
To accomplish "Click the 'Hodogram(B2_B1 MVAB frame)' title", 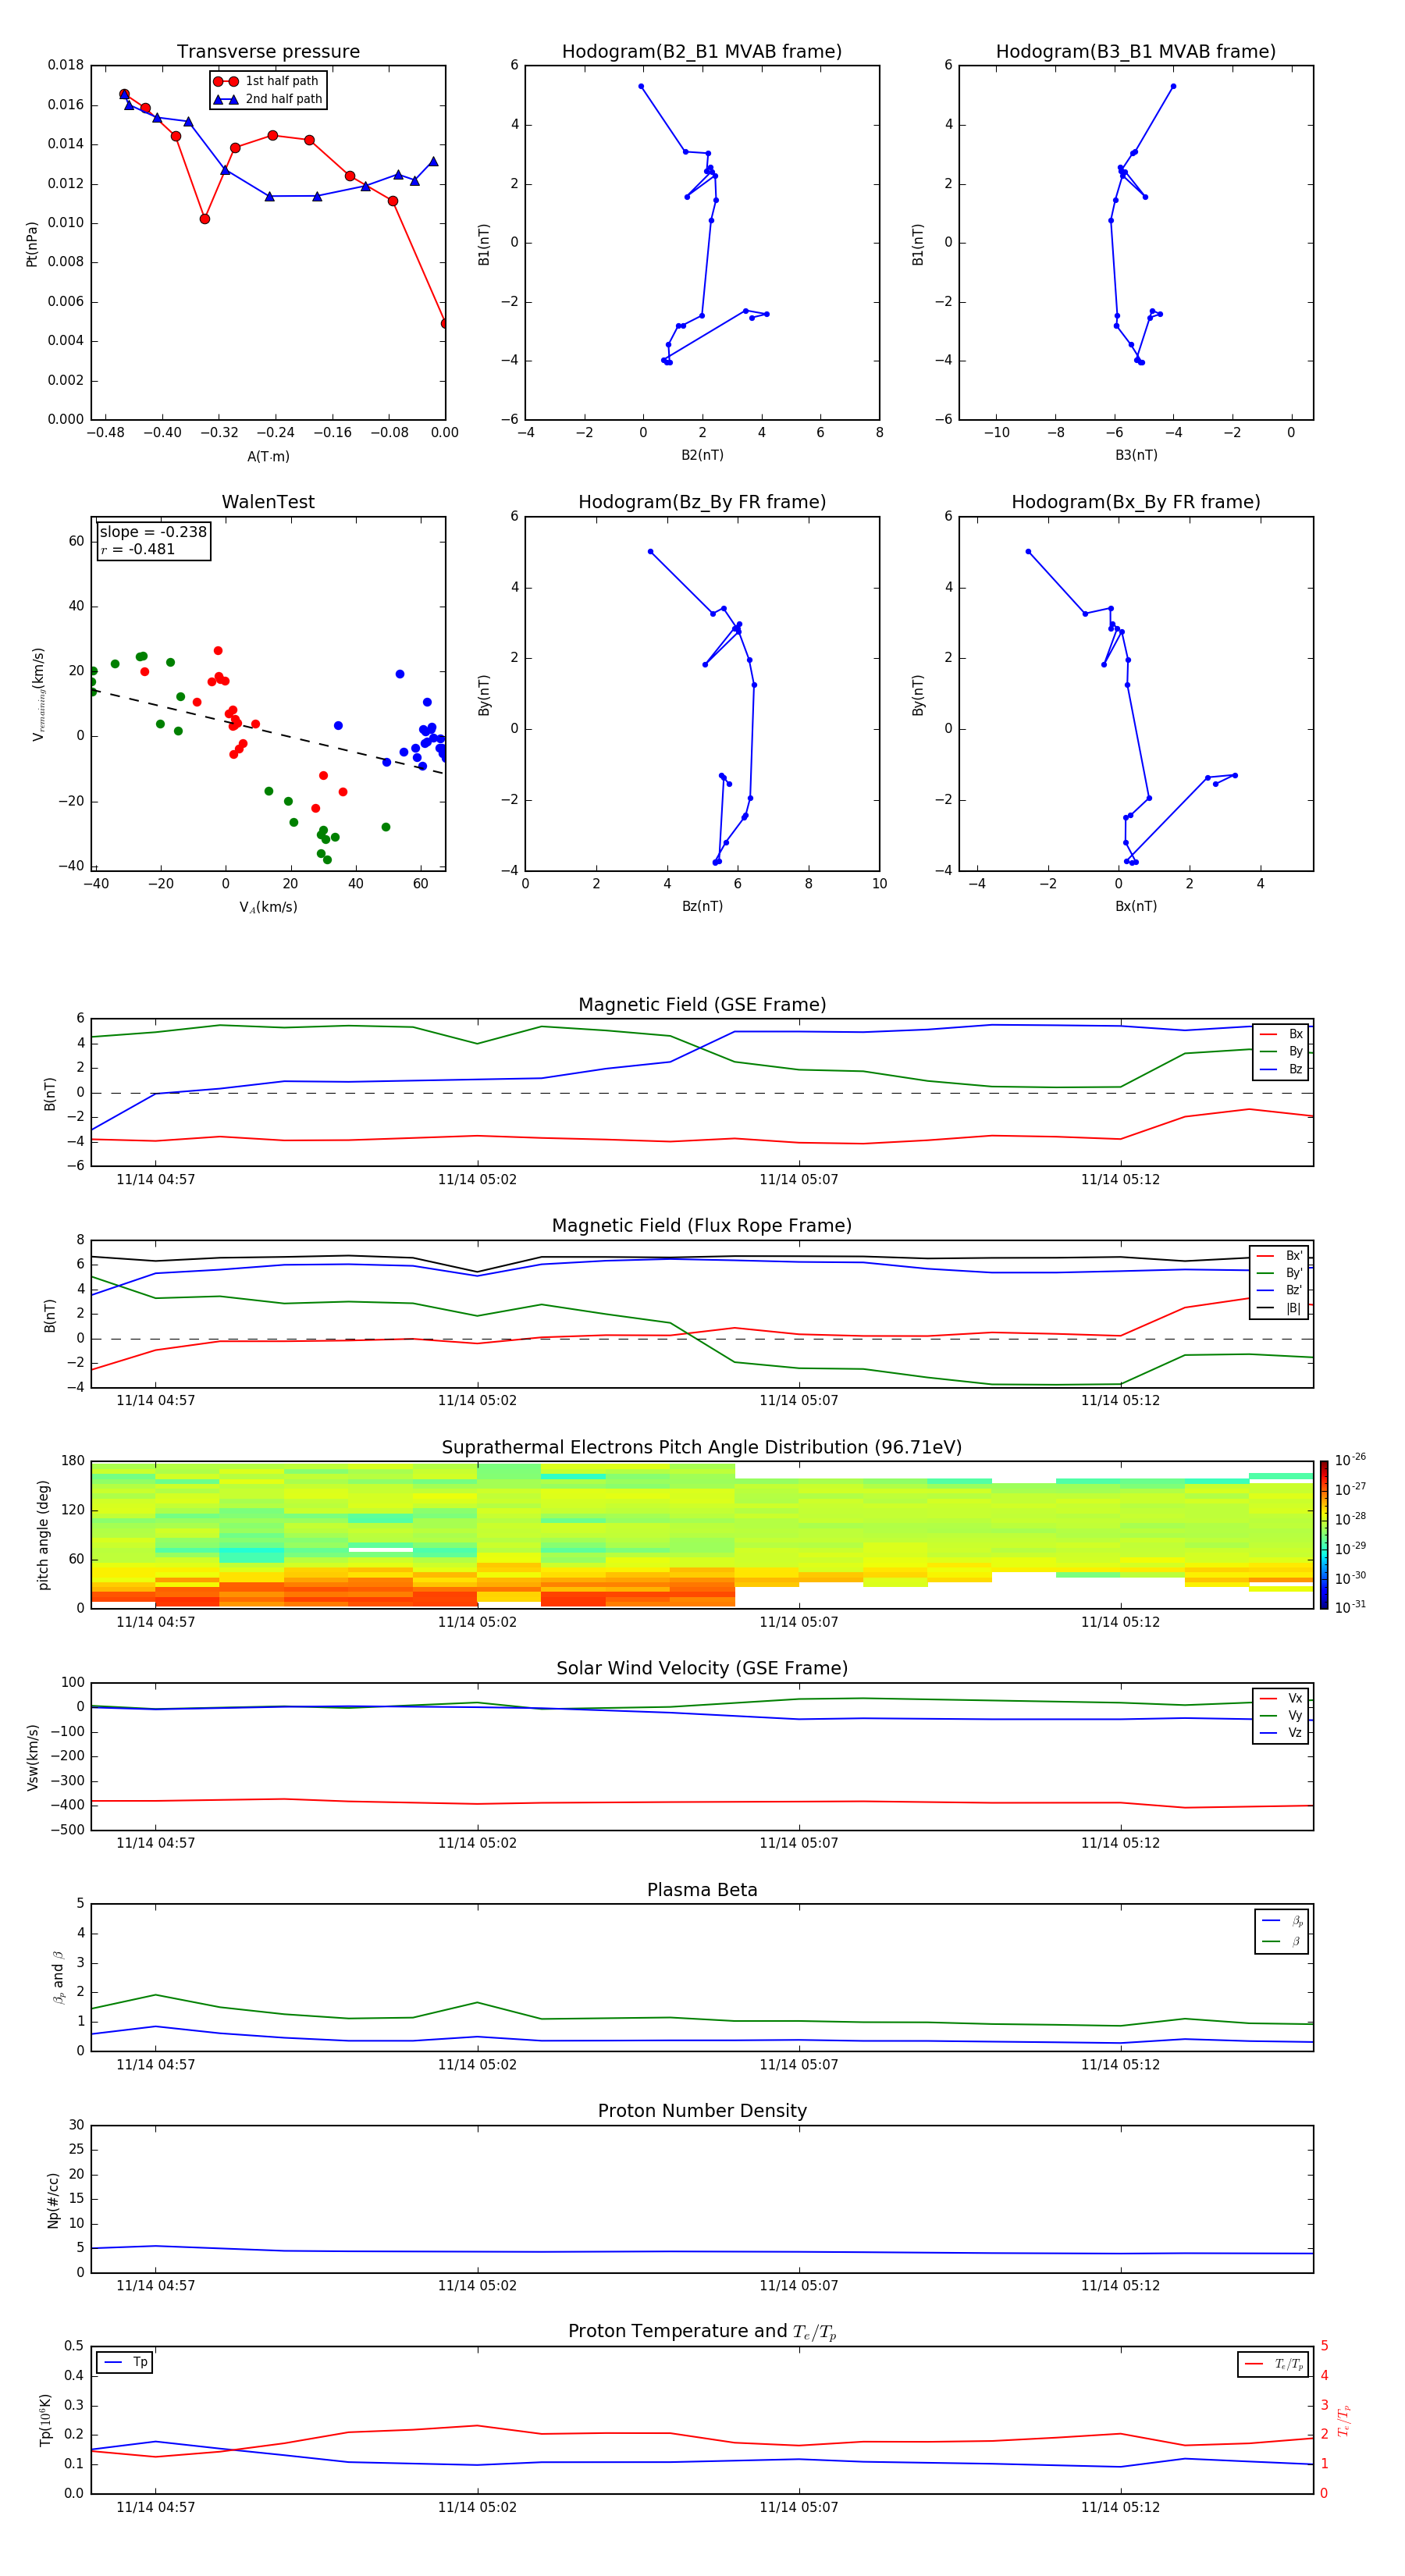I will pos(702,52).
